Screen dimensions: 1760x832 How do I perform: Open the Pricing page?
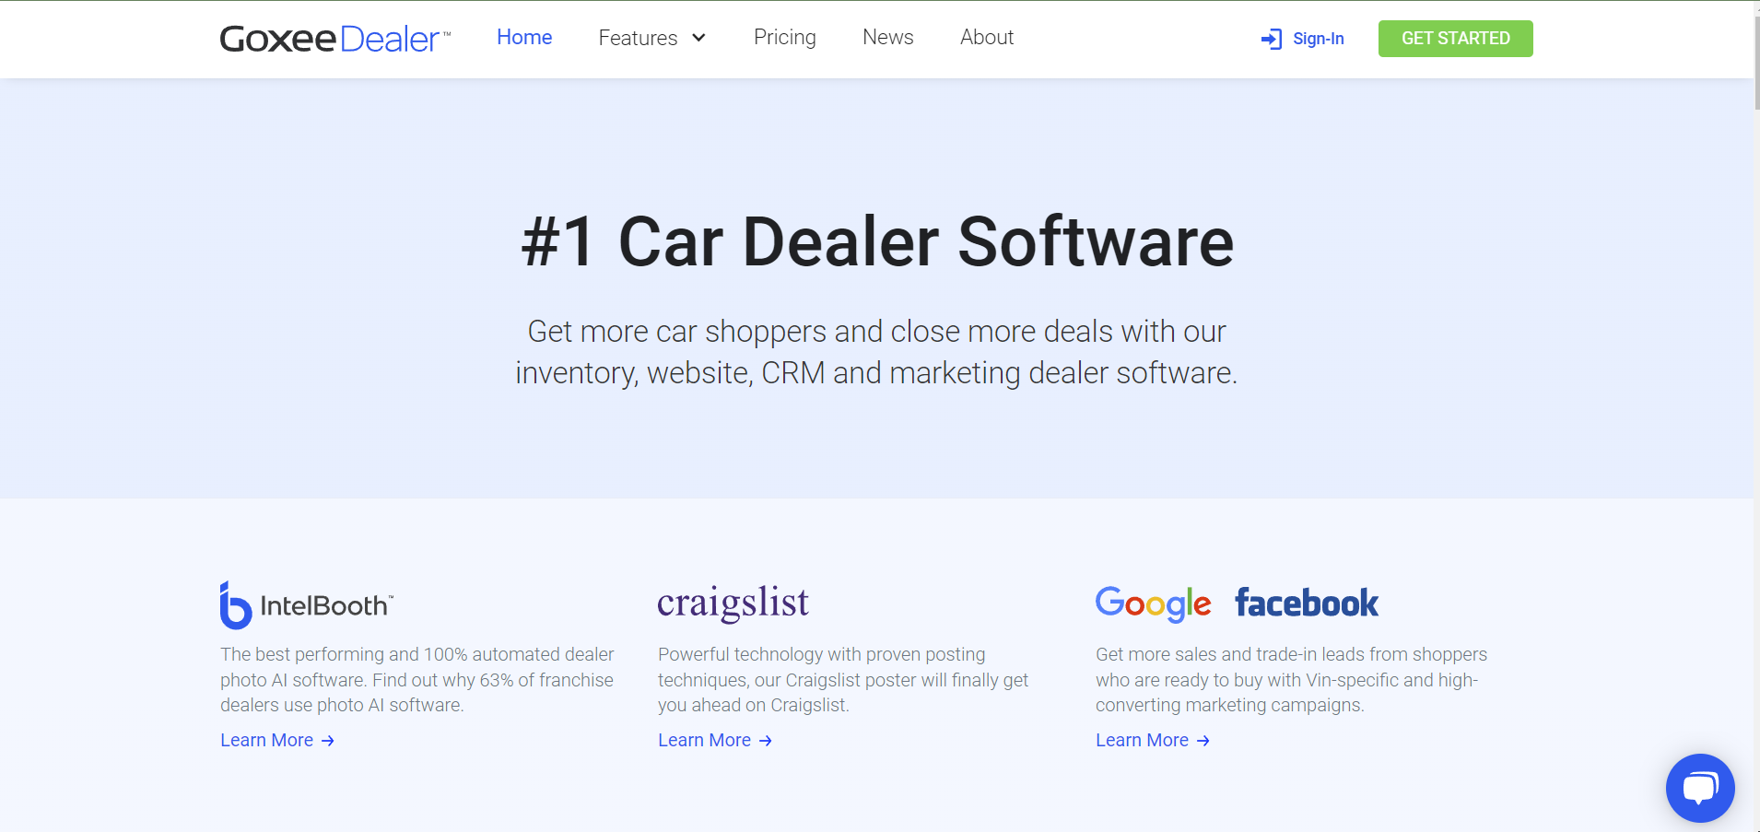coord(784,37)
